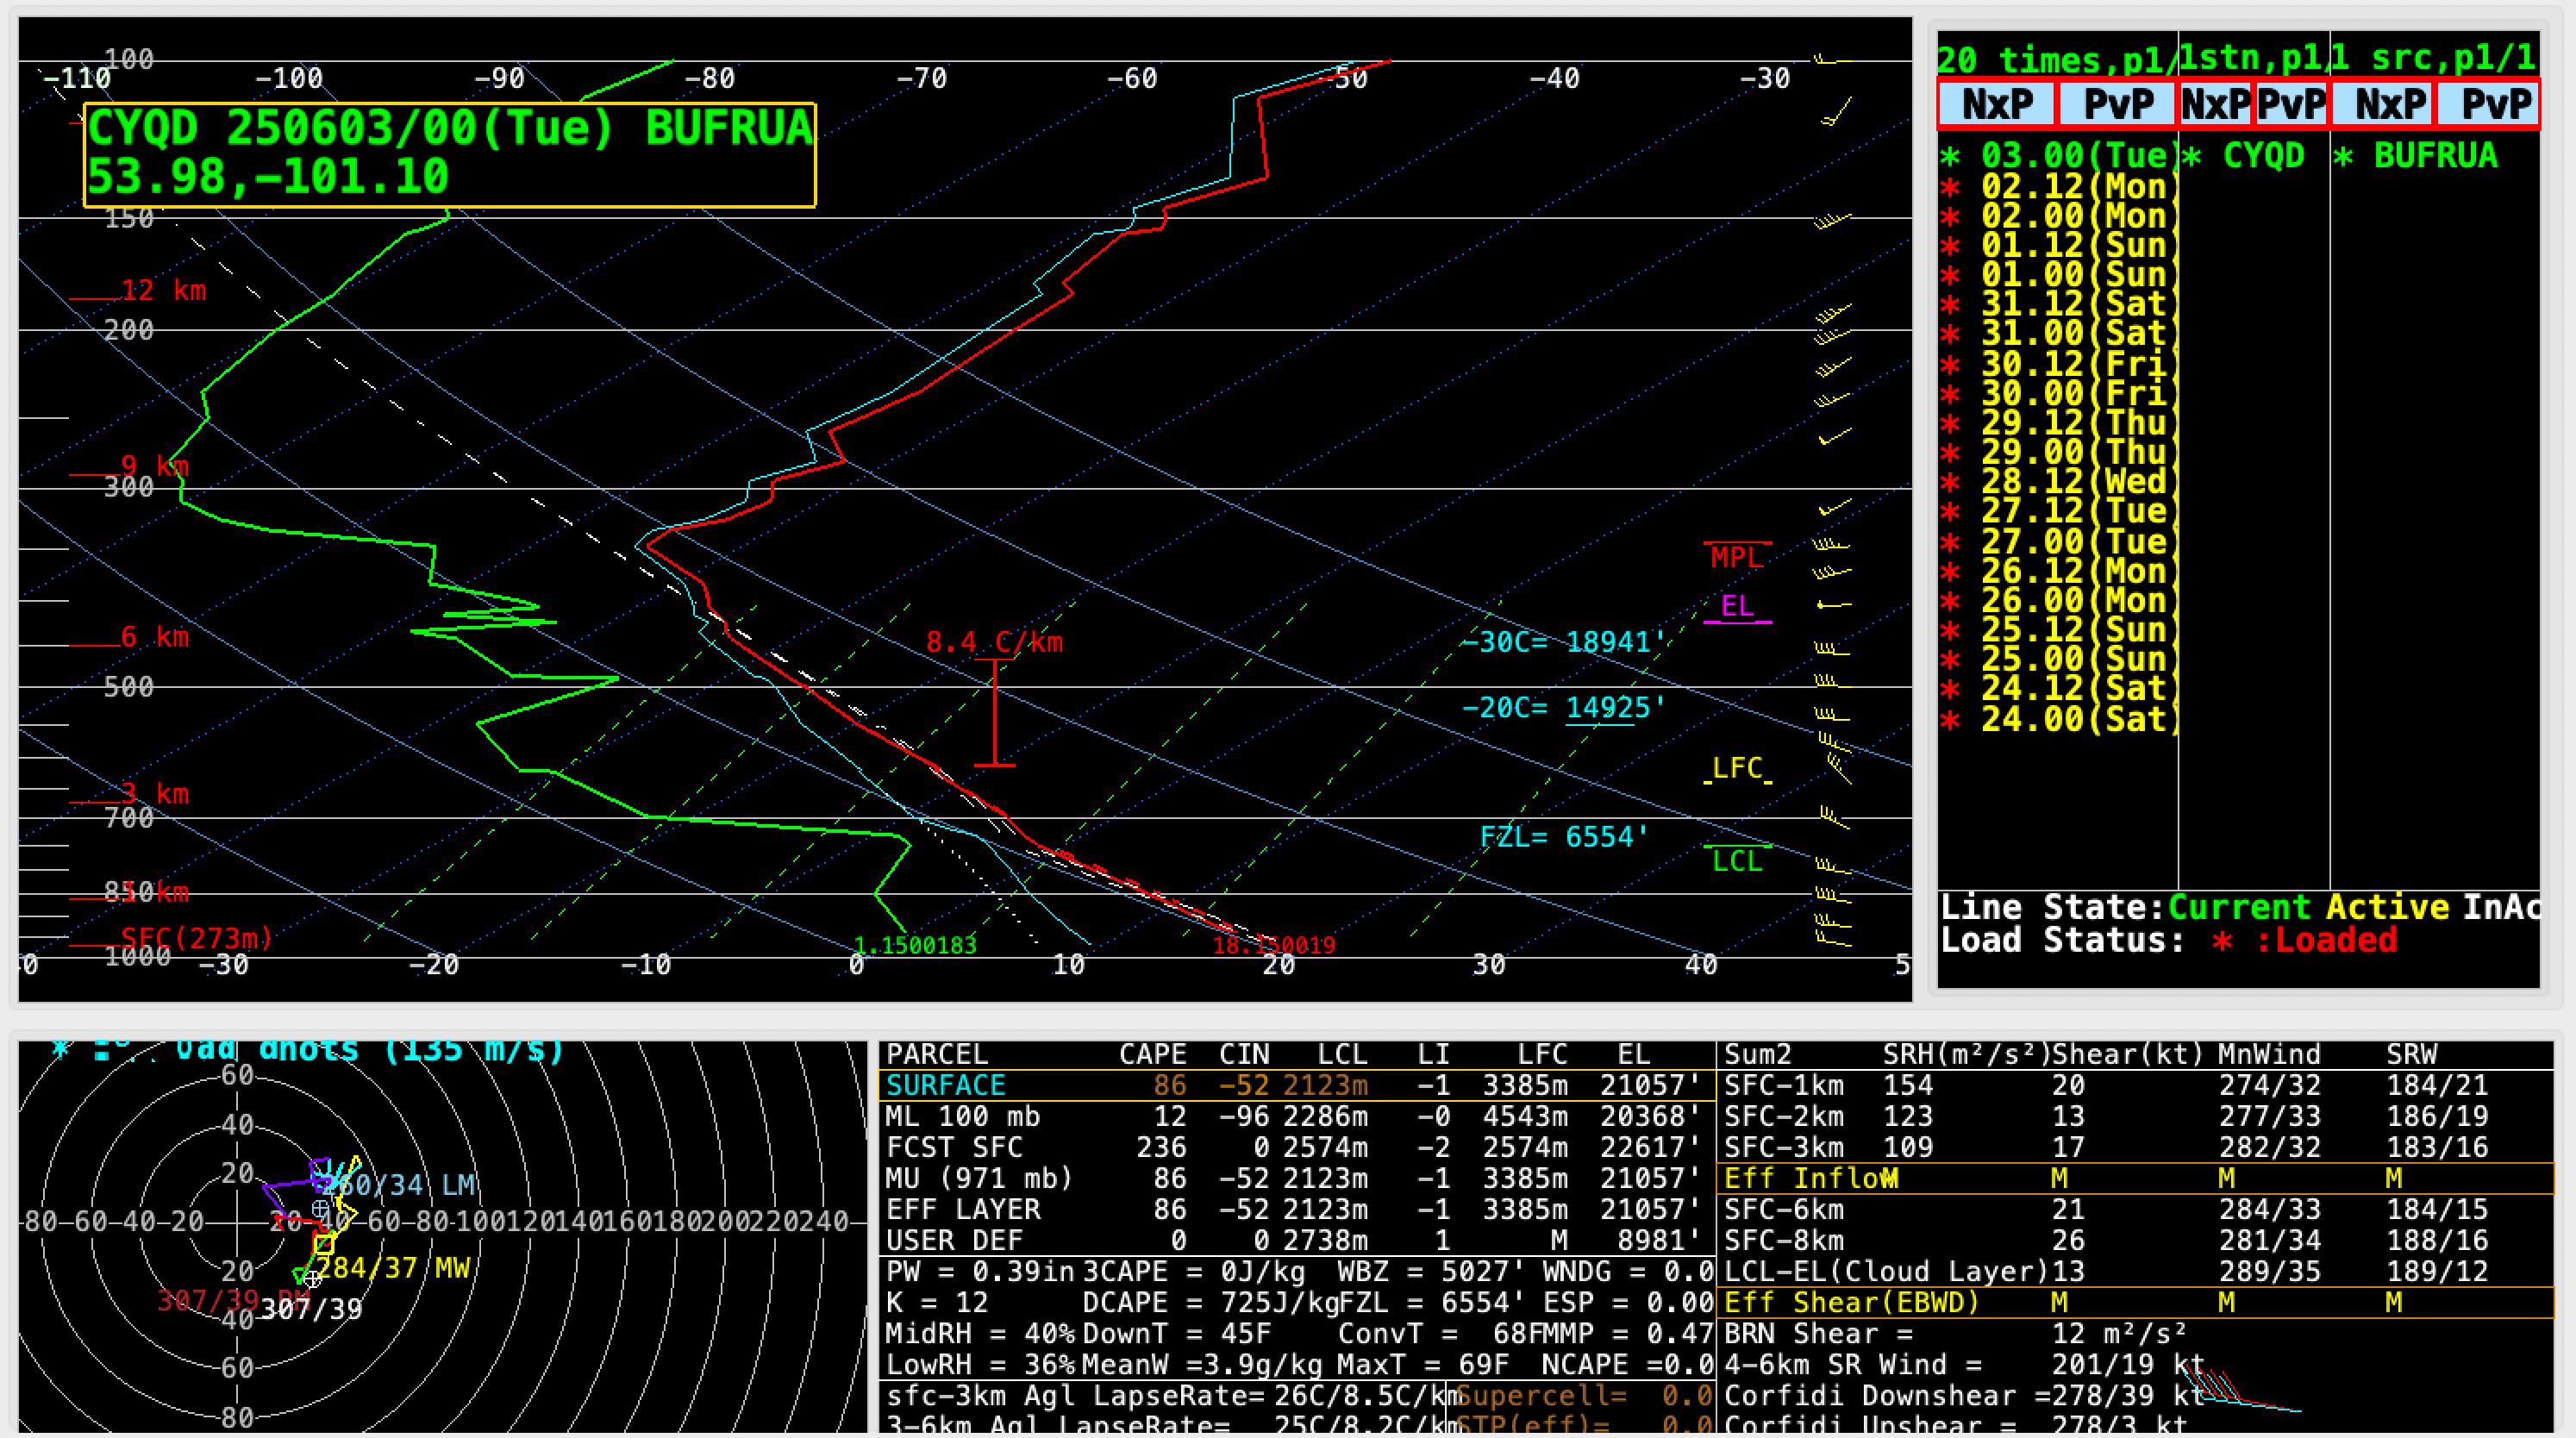Load the 31.00(Sat) sounding

pos(2058,333)
